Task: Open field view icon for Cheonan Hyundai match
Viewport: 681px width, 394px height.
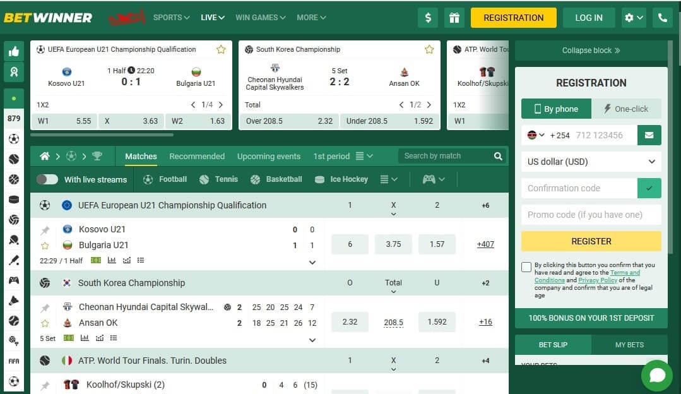Action: click(69, 338)
